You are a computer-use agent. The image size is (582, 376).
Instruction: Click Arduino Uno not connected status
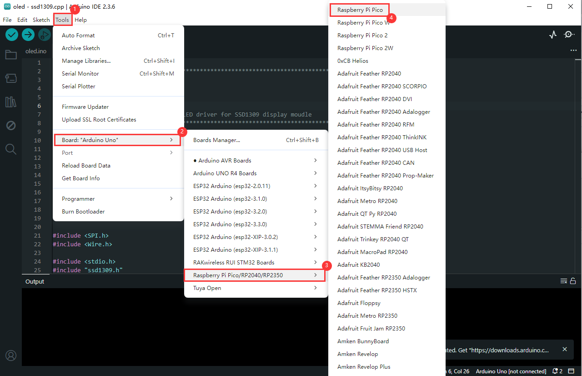pos(511,371)
